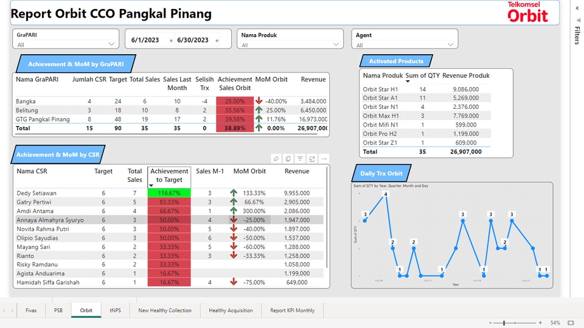Open start date calendar picker icon
Image resolution: width=584 pixels, height=328 pixels.
pos(171,41)
